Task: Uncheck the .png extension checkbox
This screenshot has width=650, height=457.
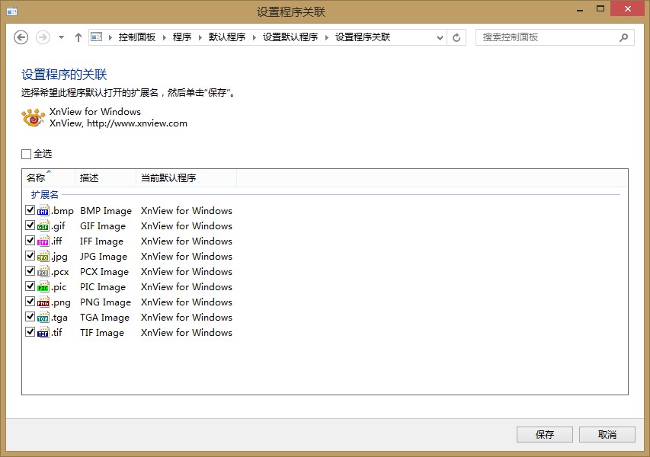Action: click(x=30, y=301)
